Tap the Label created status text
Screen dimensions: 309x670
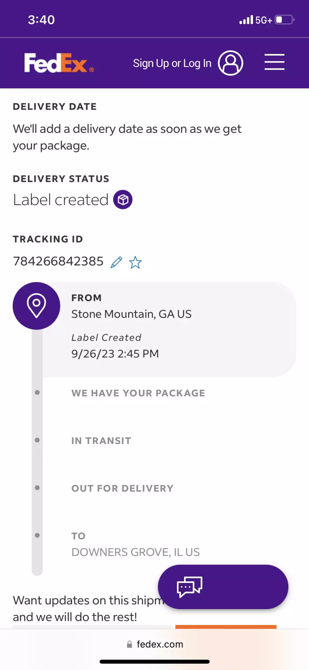[61, 200]
